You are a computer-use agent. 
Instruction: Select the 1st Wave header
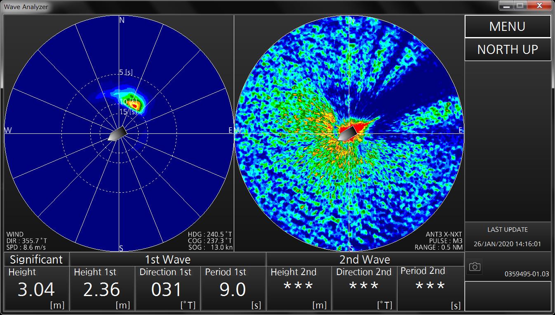[167, 259]
